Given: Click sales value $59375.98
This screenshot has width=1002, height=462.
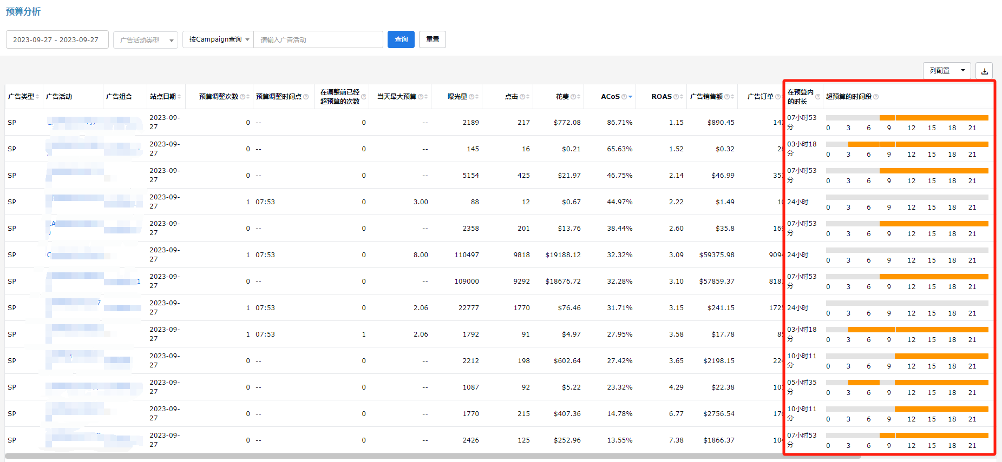Looking at the screenshot, I should coord(717,255).
